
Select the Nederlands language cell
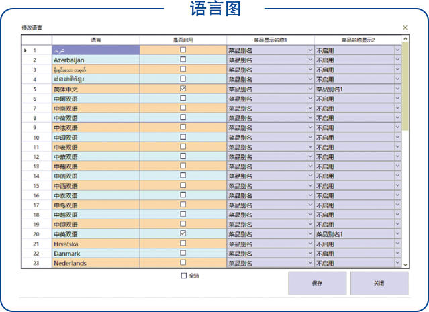click(96, 263)
